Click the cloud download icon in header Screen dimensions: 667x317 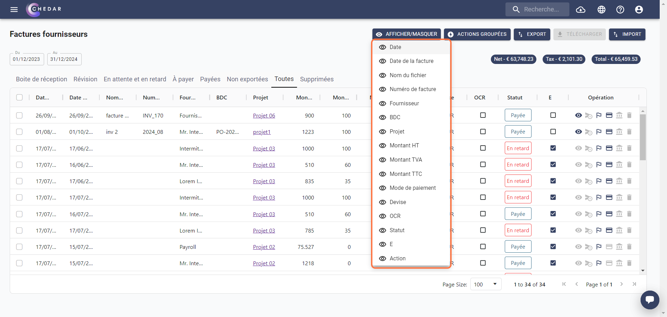pyautogui.click(x=580, y=9)
